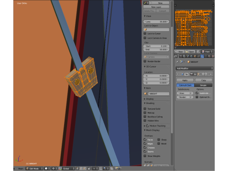Enable Textured Solid checkbox
This screenshot has height=171, width=228.
[x=145, y=109]
